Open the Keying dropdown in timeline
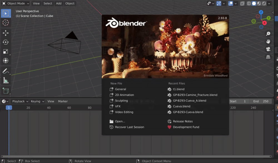 click(37, 101)
